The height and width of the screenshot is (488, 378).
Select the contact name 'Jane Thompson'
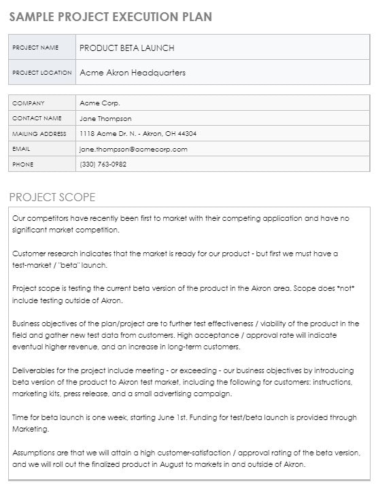pos(105,118)
